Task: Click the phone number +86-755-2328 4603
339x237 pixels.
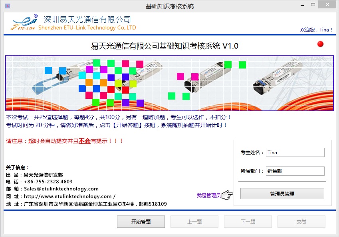Action: (48, 182)
